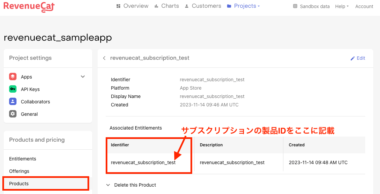Click the App Store platform value

[x=191, y=88]
